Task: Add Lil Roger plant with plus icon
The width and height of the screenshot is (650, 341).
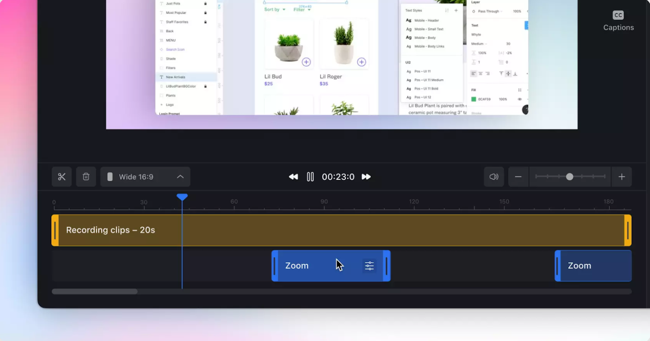Action: [x=362, y=62]
